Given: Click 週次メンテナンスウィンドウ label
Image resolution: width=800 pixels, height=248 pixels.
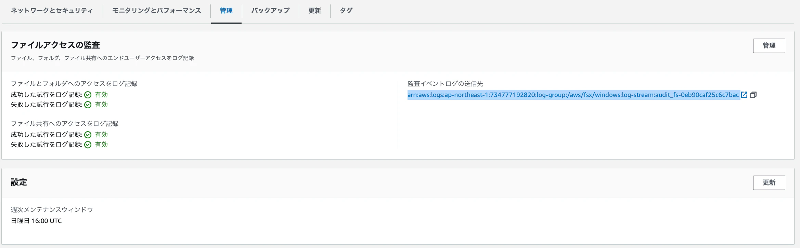Looking at the screenshot, I should tap(52, 210).
